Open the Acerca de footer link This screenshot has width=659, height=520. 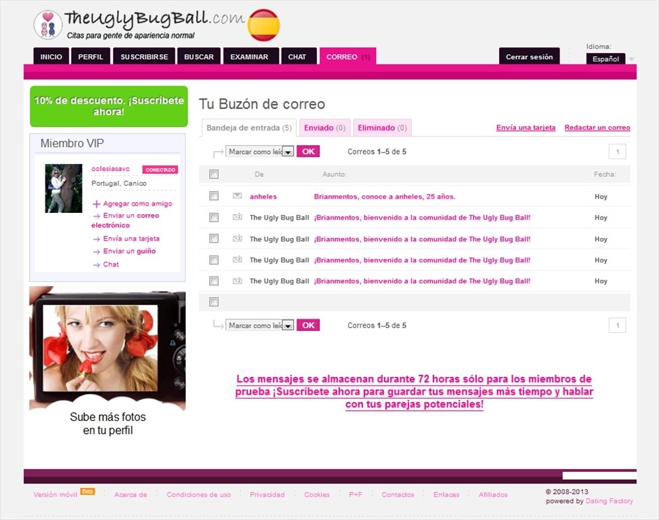click(131, 495)
